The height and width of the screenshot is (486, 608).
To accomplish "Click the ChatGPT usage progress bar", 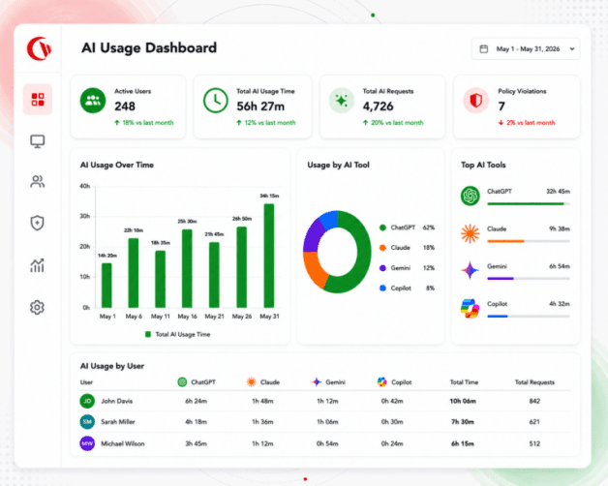I will pos(529,203).
